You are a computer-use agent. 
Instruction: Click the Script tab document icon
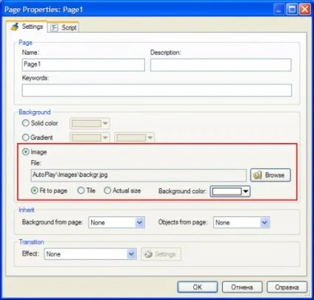[54, 27]
